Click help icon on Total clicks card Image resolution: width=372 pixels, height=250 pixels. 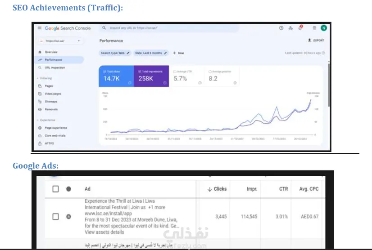click(130, 83)
